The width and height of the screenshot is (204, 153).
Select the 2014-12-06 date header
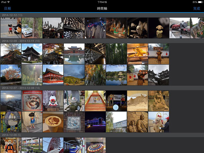(x=11, y=135)
